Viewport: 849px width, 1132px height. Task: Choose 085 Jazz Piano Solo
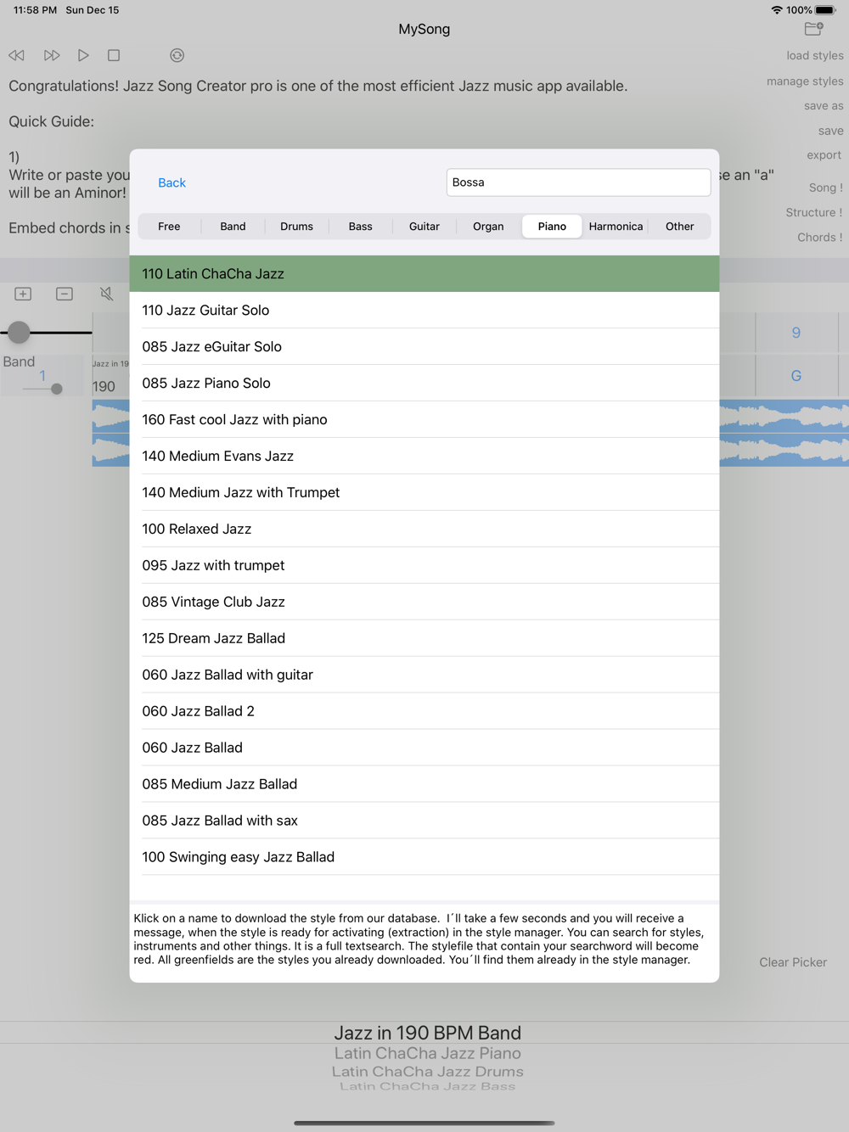coord(424,383)
